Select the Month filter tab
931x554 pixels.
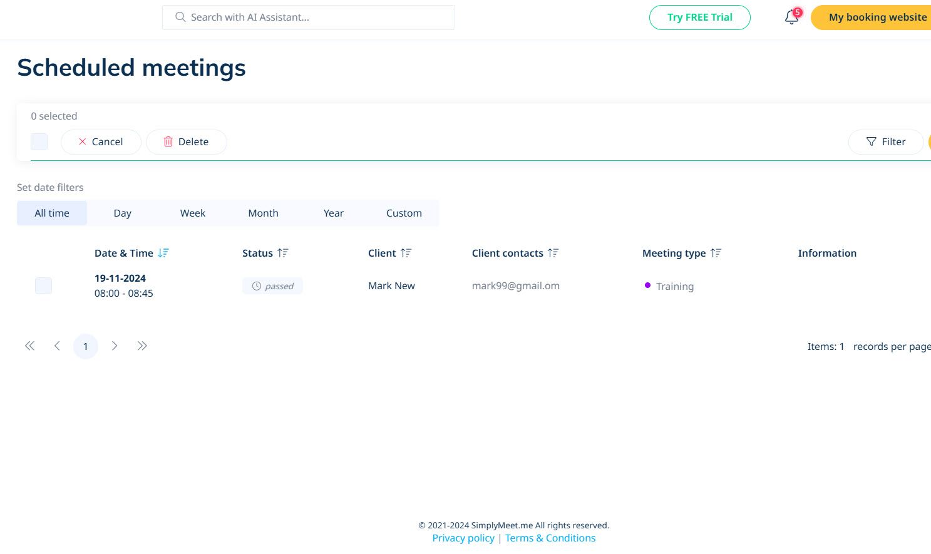pos(263,213)
